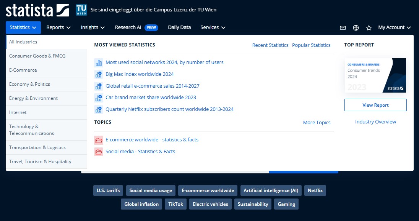
Task: Click the Statista logo
Action: coord(37,10)
